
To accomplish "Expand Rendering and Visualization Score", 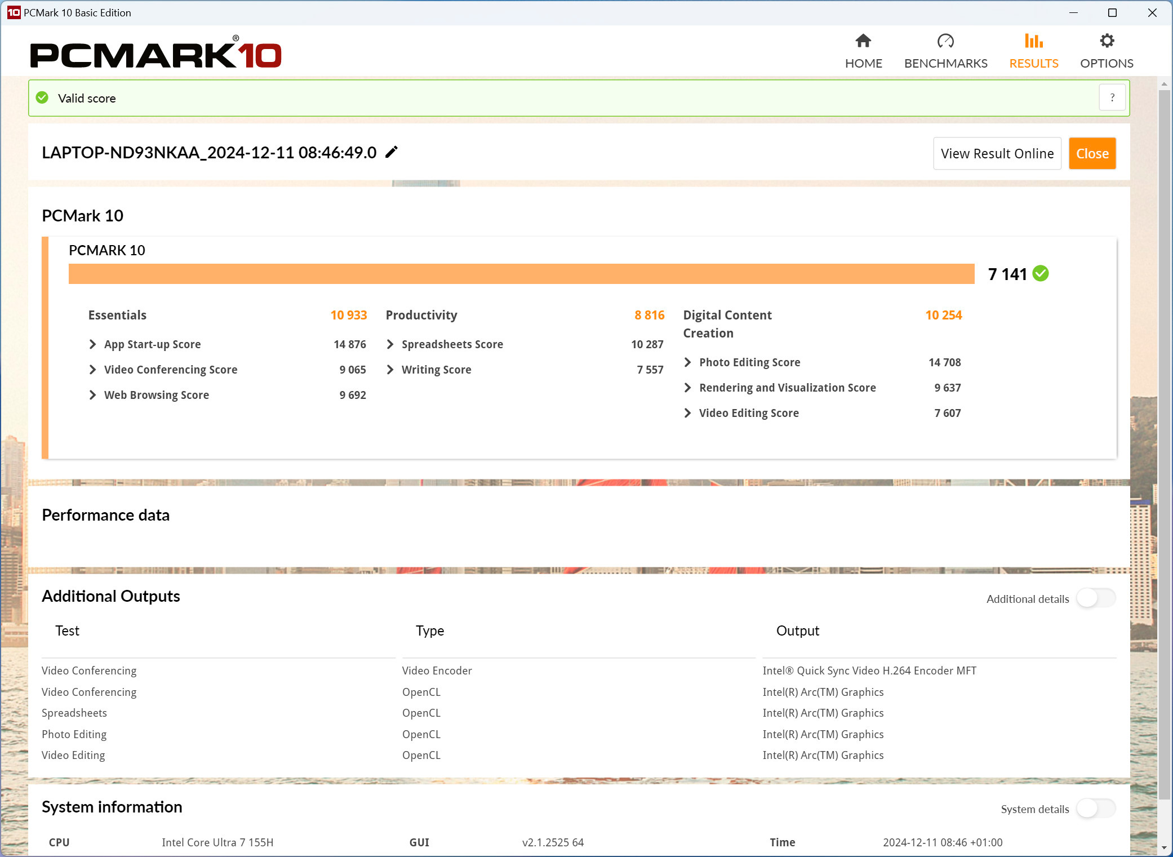I will point(687,388).
